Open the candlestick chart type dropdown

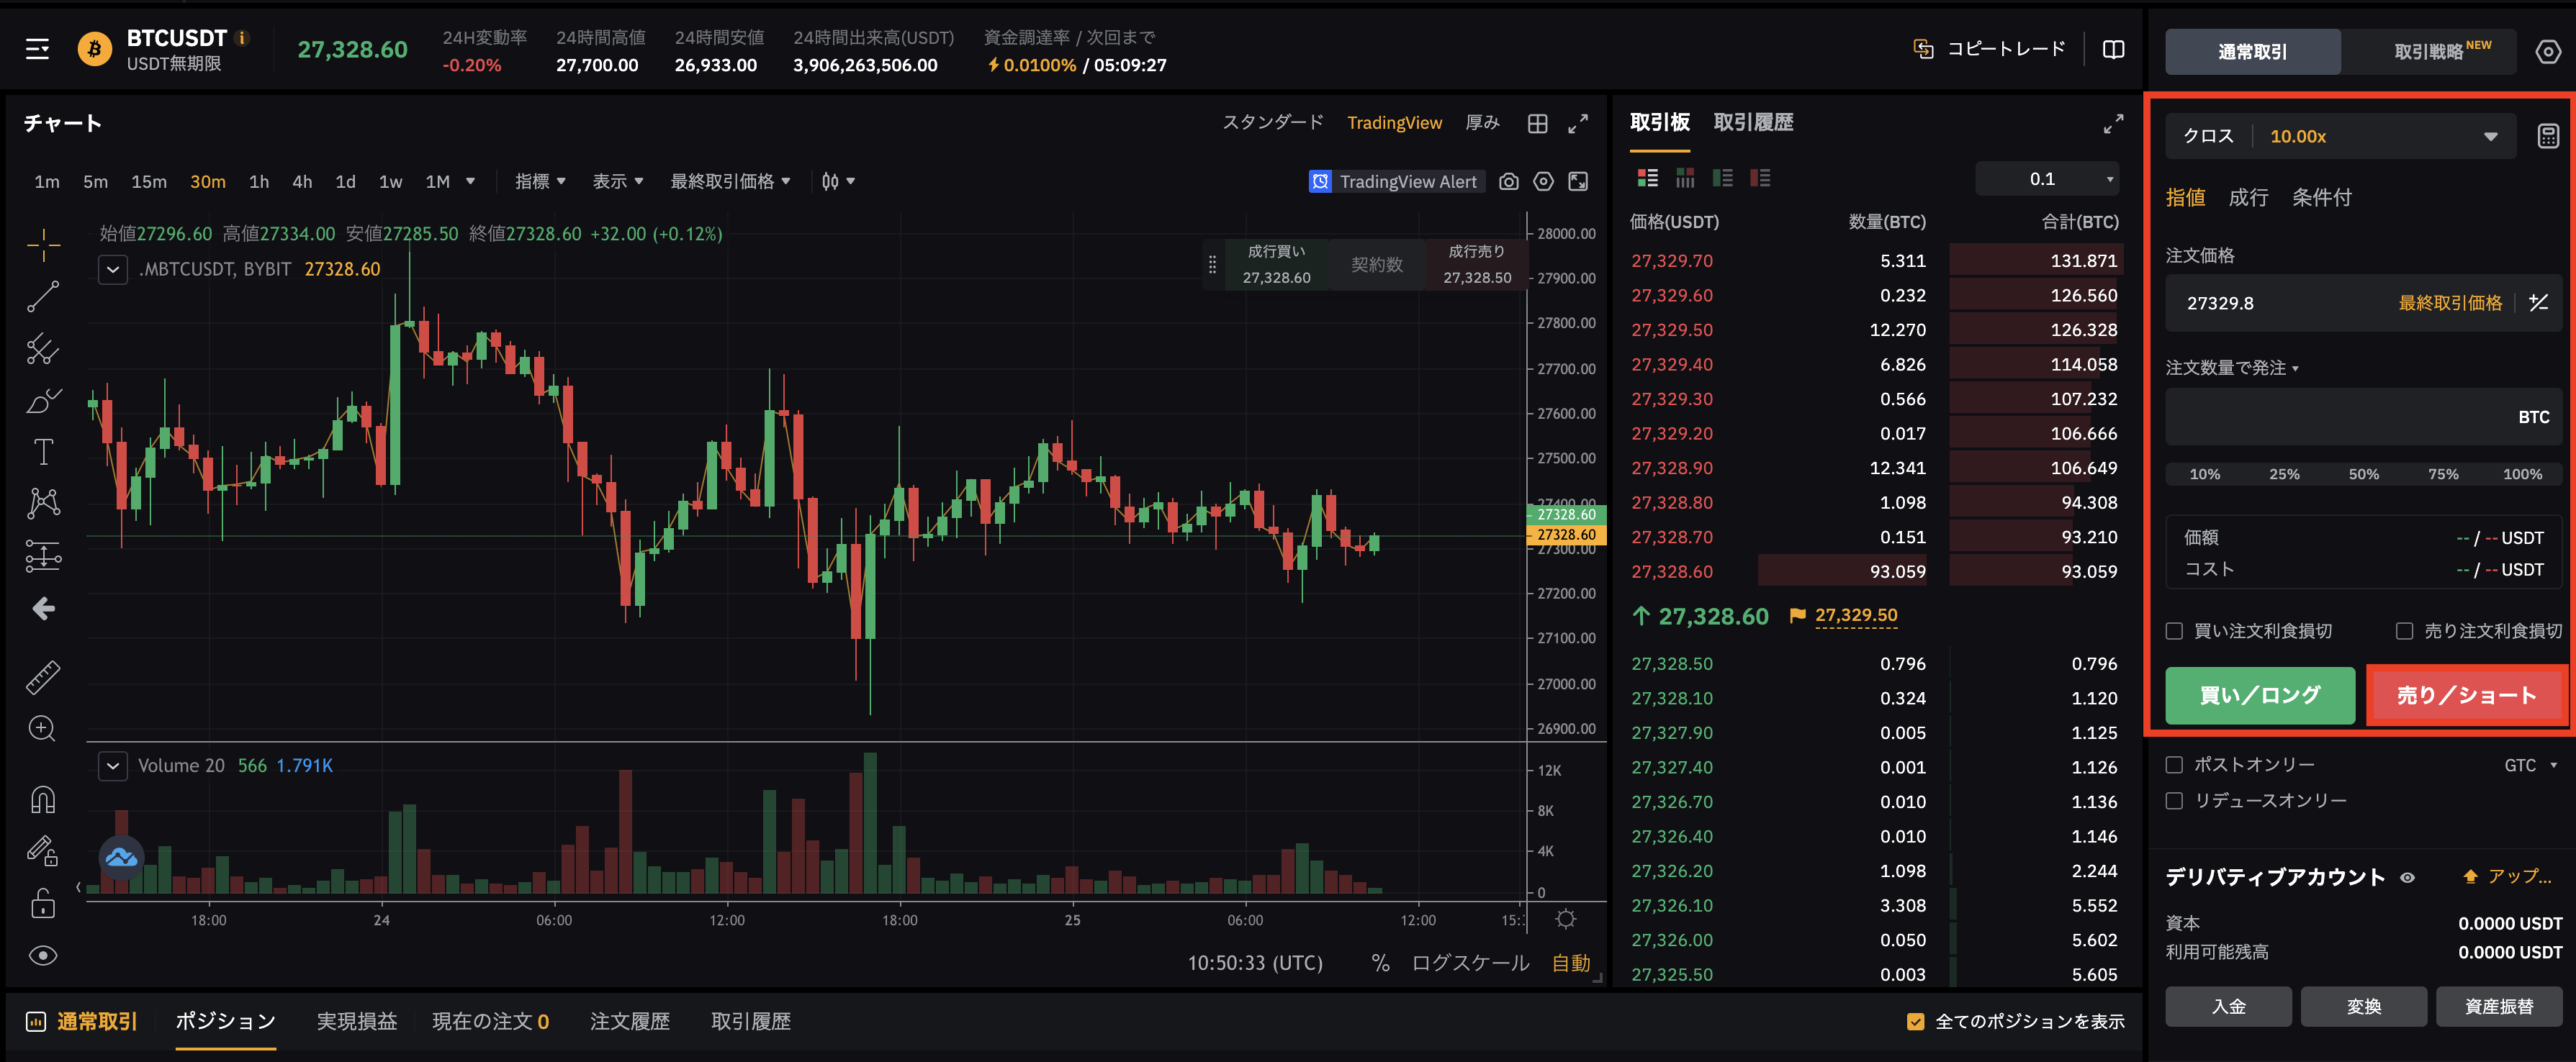(838, 182)
